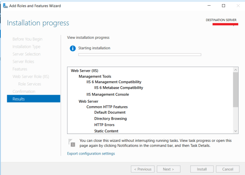The height and width of the screenshot is (175, 245).
Task: Click the installation progress bar
Action: click(x=140, y=55)
